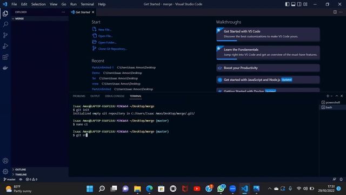Click the master branch status item
The image size is (346, 195).
[x=10, y=179]
